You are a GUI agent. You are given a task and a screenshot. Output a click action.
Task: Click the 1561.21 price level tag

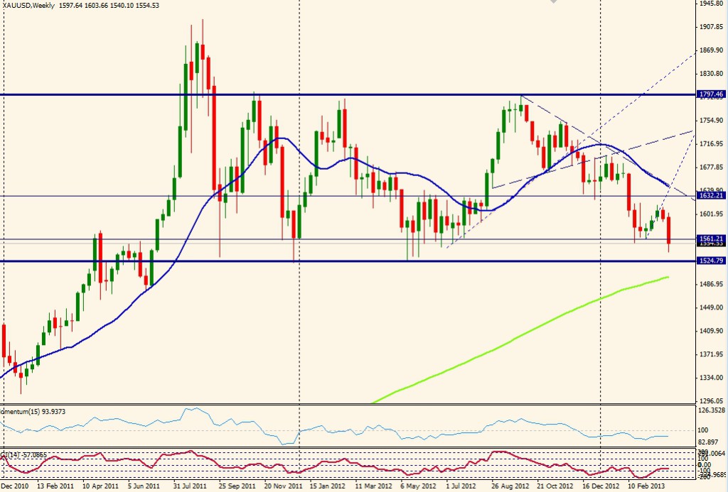point(710,239)
